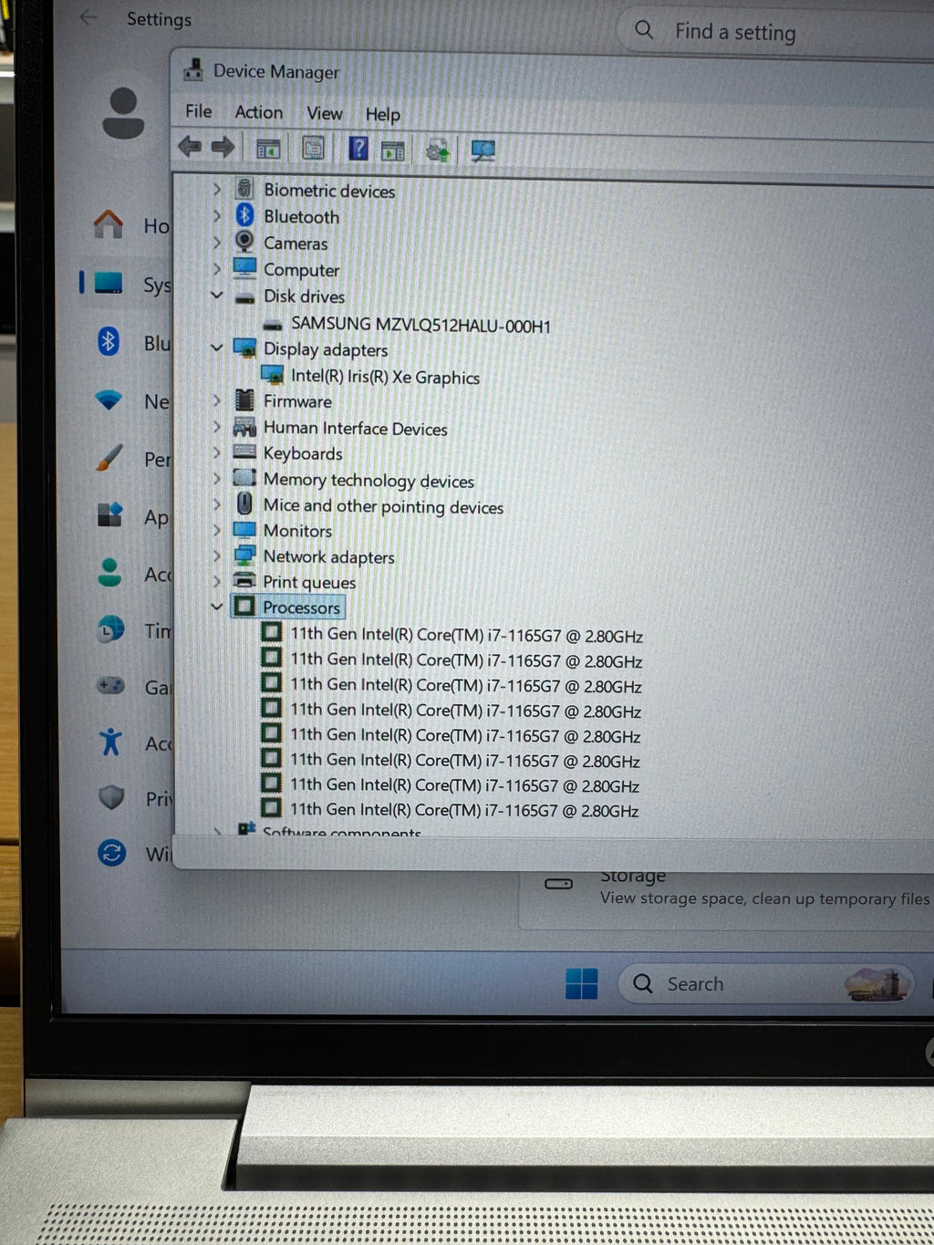Select the last i7-1165G7 processor entry

[x=463, y=809]
